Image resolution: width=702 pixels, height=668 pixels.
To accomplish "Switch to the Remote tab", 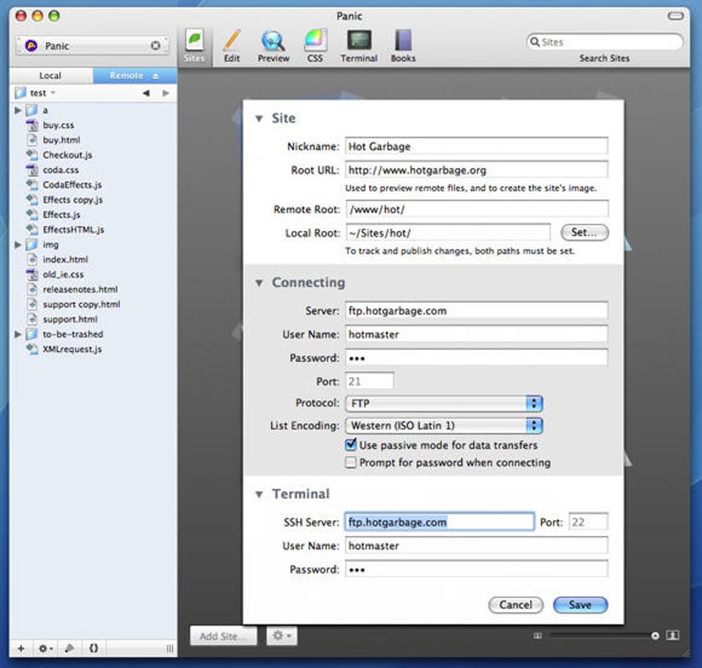I will click(x=134, y=76).
